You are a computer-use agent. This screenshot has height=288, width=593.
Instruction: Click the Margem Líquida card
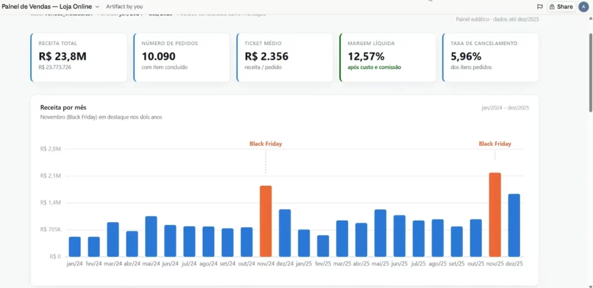[387, 57]
